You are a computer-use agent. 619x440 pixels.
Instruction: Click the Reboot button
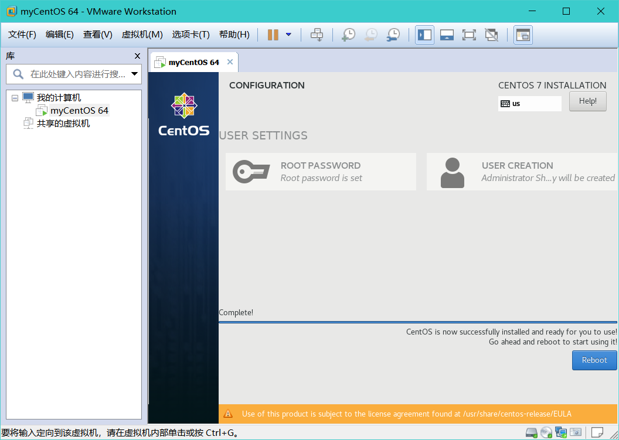(594, 360)
